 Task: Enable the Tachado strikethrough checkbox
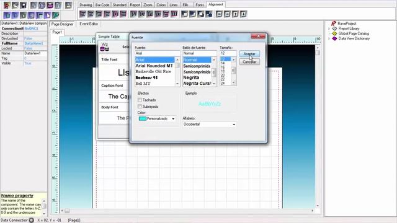click(140, 100)
